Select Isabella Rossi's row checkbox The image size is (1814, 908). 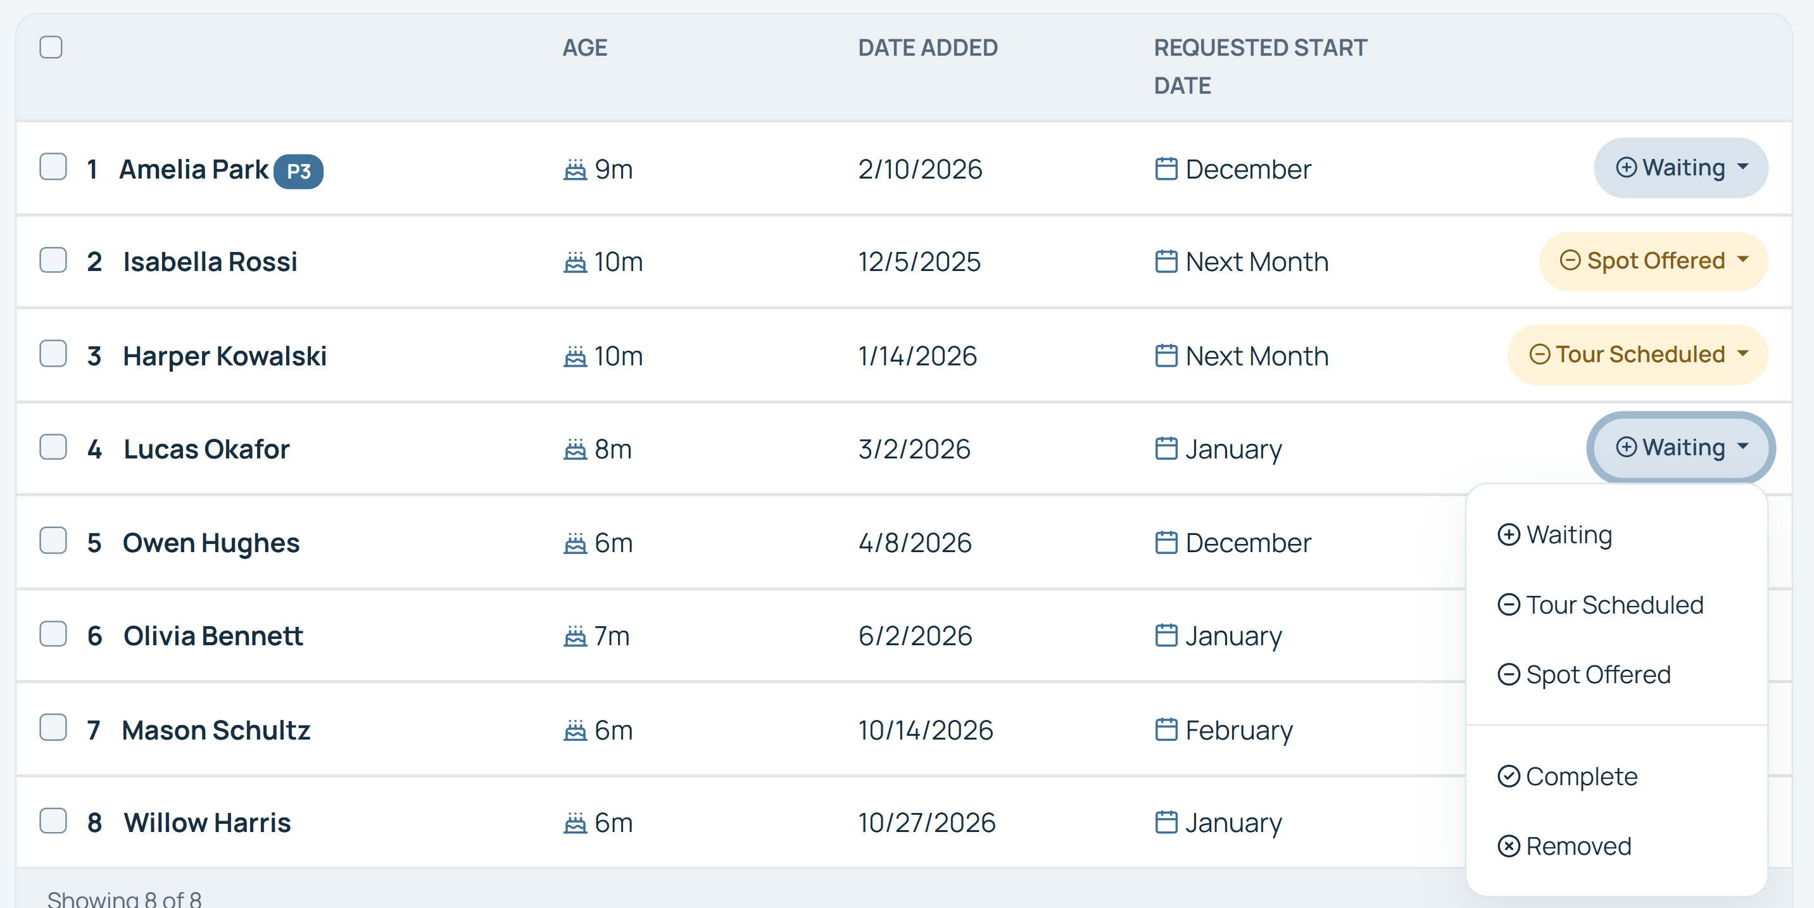coord(53,260)
